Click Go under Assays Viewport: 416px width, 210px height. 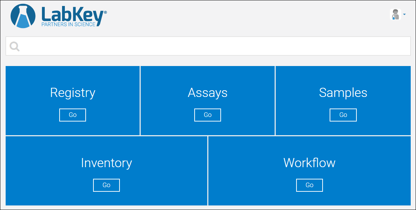pos(207,115)
